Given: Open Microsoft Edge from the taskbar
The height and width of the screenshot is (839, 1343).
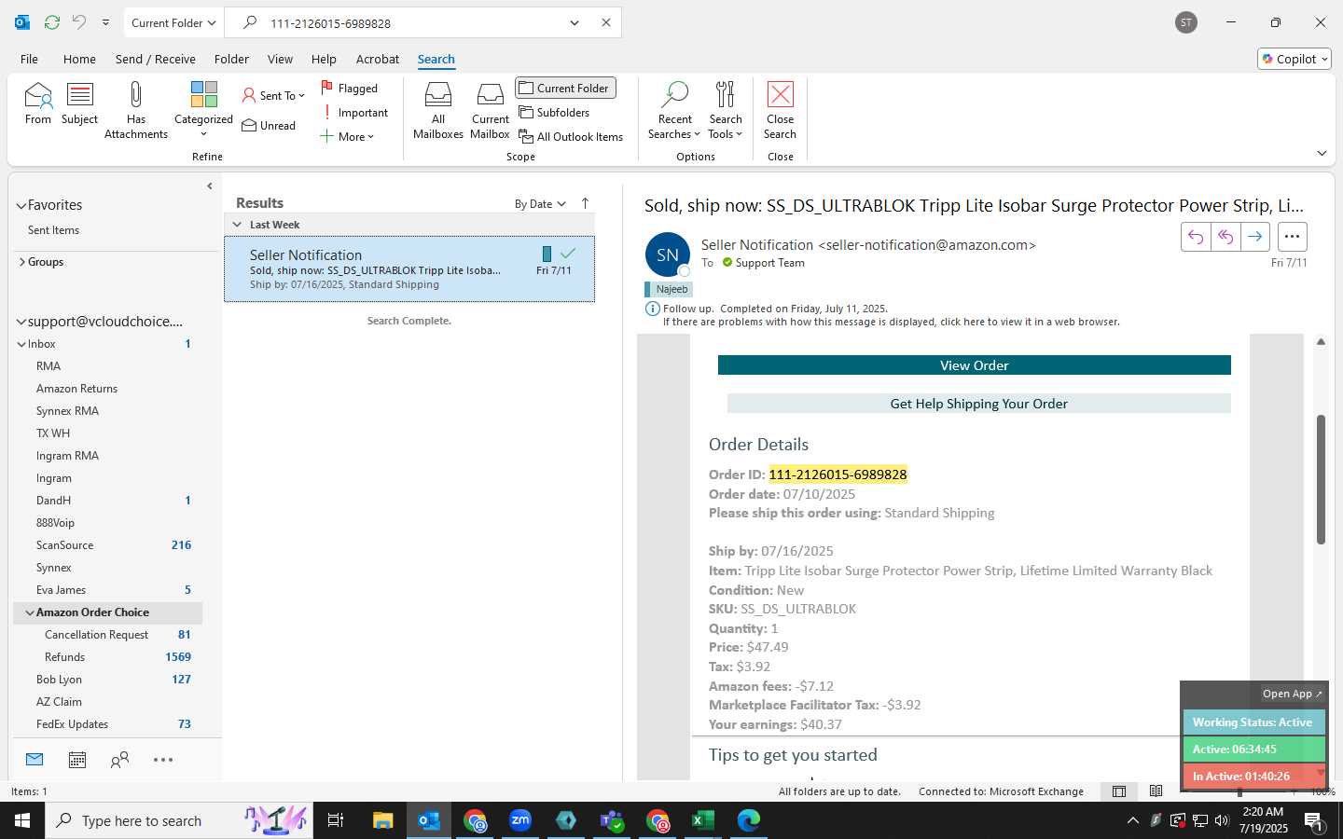Looking at the screenshot, I should (x=748, y=820).
